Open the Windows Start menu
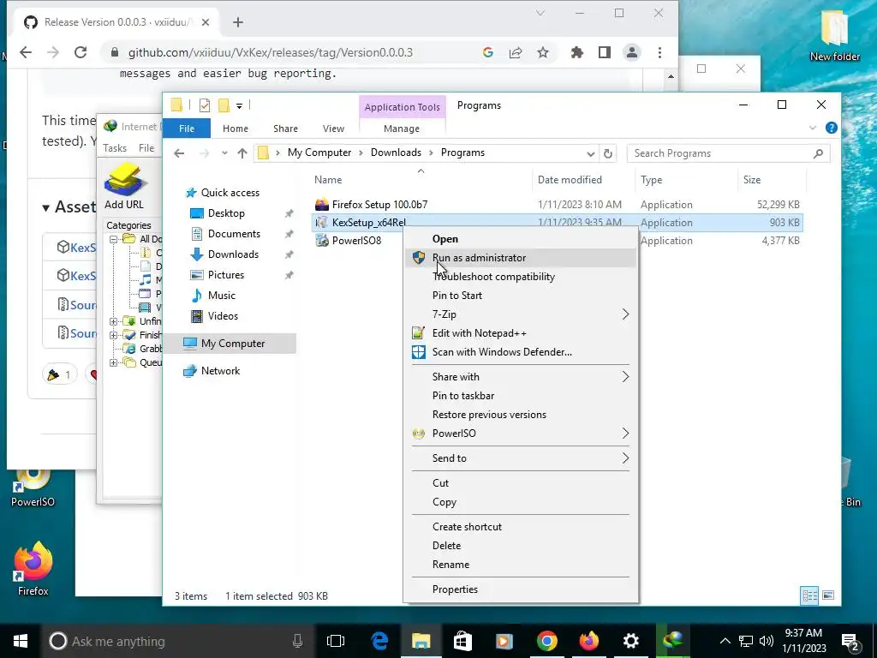The height and width of the screenshot is (658, 877). 21,641
